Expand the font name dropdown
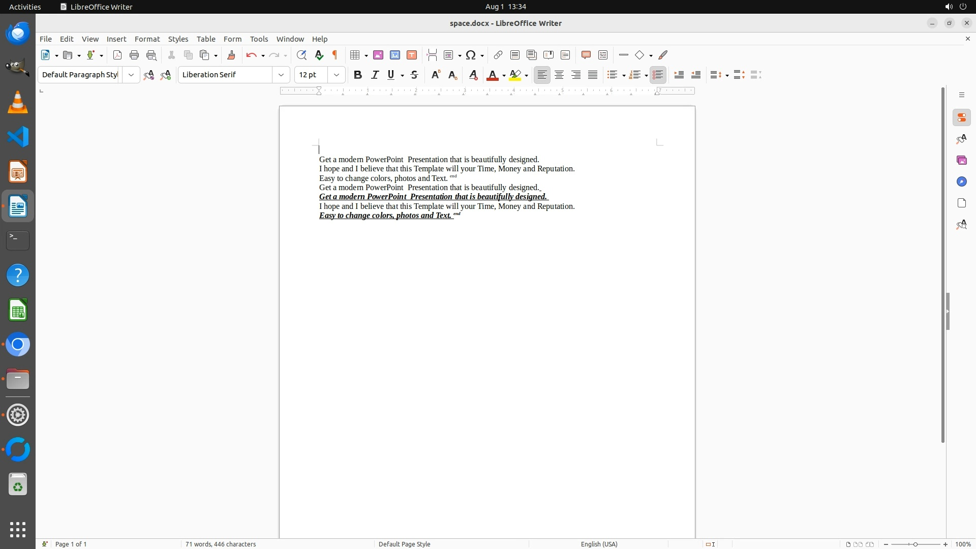The width and height of the screenshot is (976, 549). (281, 75)
